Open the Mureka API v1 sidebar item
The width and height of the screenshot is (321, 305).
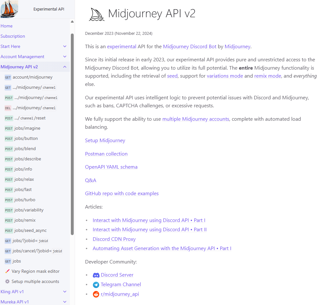[15, 302]
